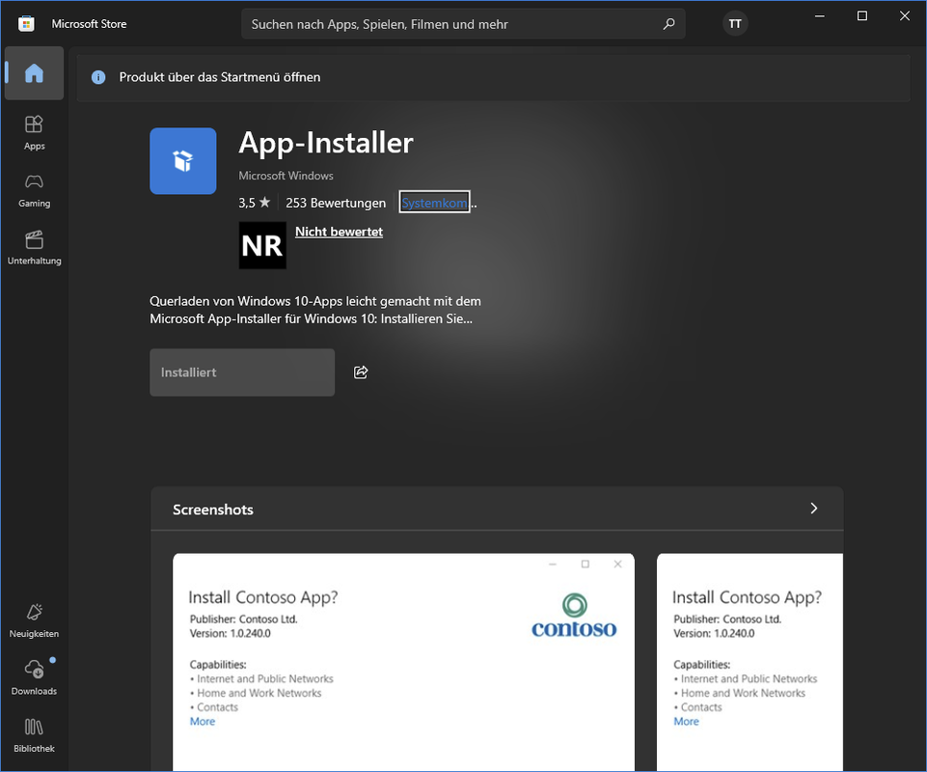Click the App-Installer title
The height and width of the screenshot is (772, 927).
click(326, 143)
